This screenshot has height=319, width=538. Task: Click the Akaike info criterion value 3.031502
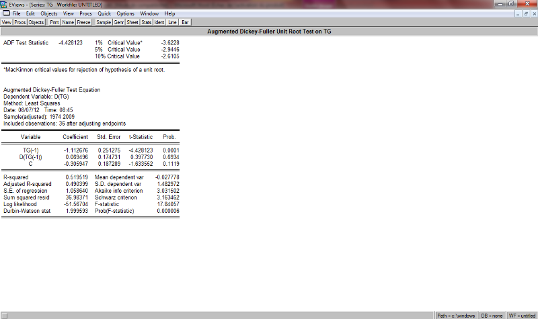tap(168, 191)
